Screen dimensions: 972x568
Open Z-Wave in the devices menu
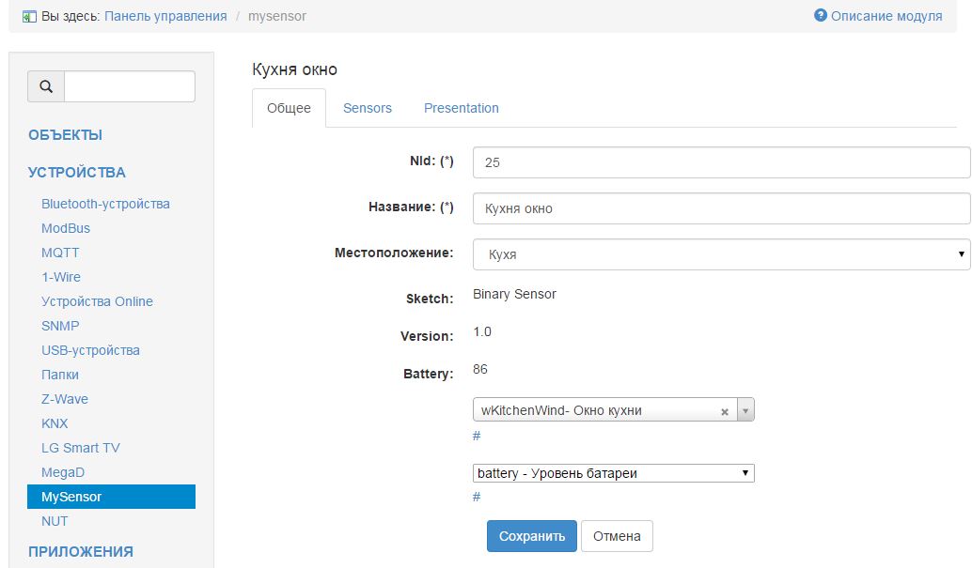pyautogui.click(x=65, y=399)
